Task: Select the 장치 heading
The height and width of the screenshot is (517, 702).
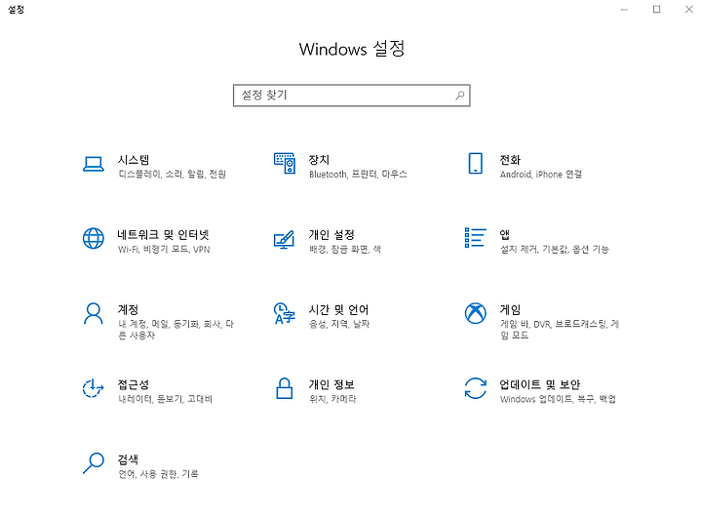Action: [319, 160]
